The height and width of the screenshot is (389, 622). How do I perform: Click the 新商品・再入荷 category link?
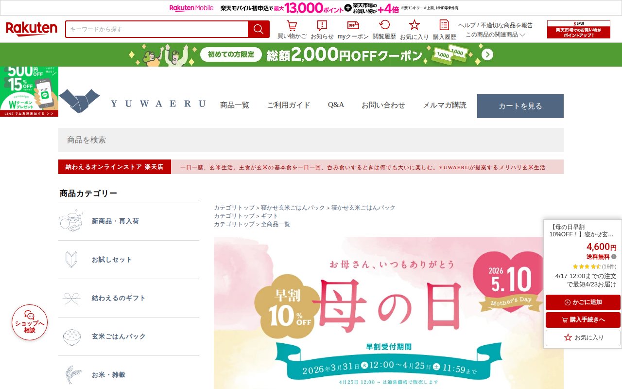[x=115, y=221]
